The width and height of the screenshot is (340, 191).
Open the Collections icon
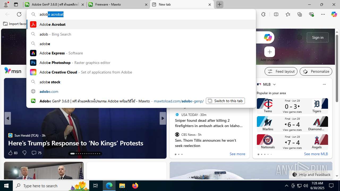tap(300, 14)
